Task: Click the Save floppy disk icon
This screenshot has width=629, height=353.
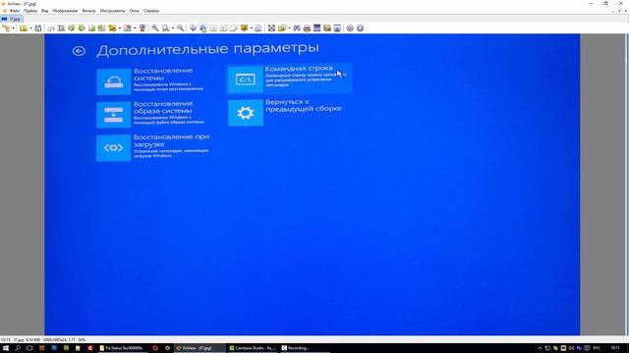Action: point(38,28)
